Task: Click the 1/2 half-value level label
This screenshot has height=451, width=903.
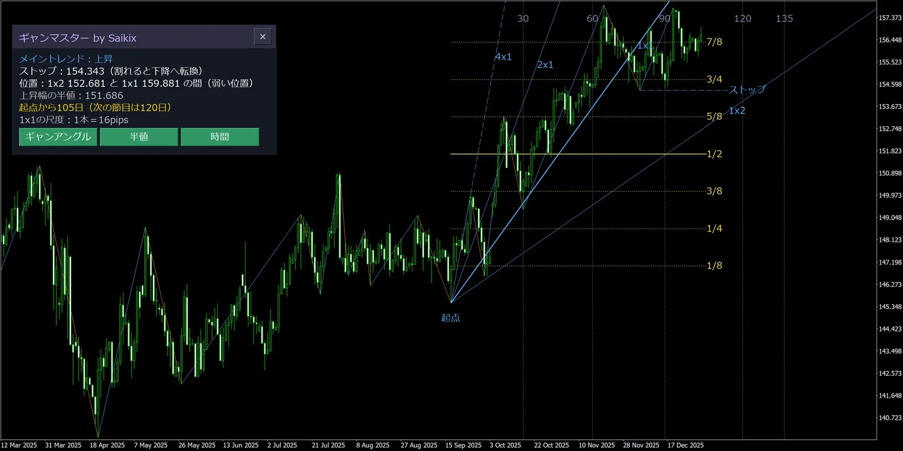Action: [x=715, y=154]
